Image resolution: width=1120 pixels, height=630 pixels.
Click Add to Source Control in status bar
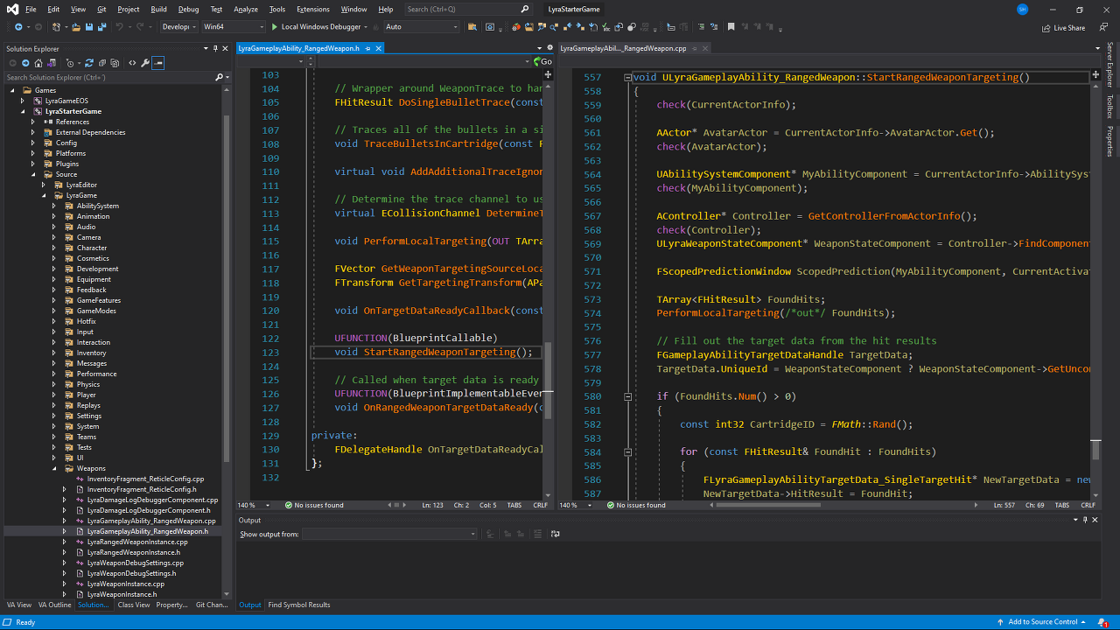pos(1042,622)
